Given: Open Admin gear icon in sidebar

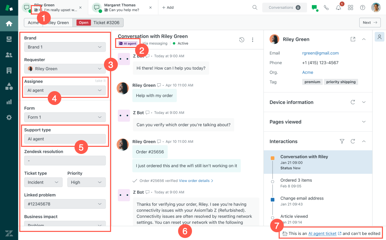Looking at the screenshot, I should (9, 117).
